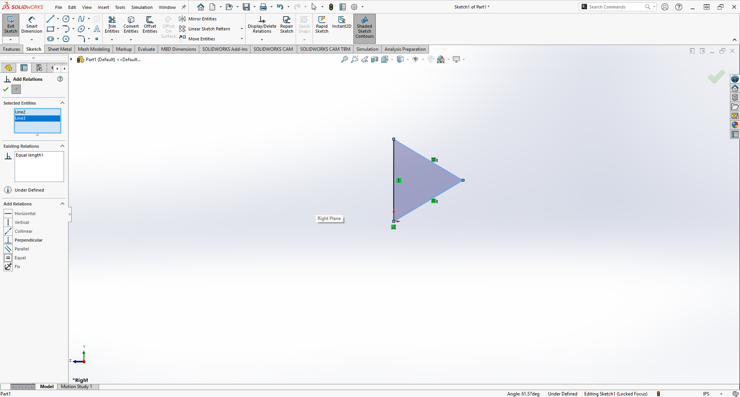Confirm Add Relations with green checkmark
Image resolution: width=740 pixels, height=397 pixels.
pyautogui.click(x=6, y=89)
